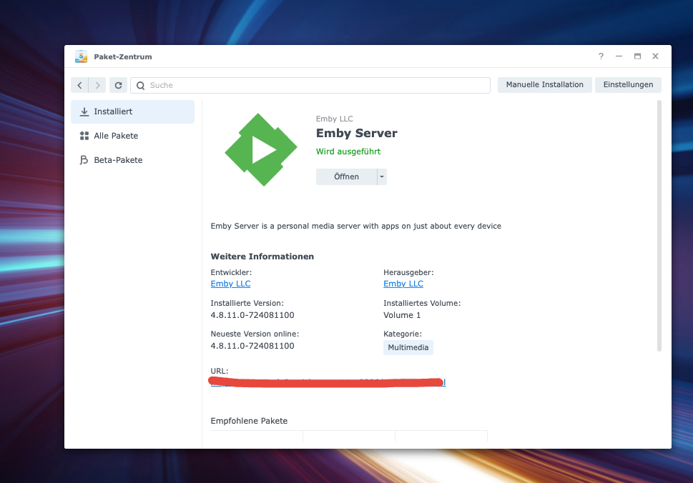Click the gray 'Emby LLC' text above the title
The image size is (693, 483).
click(x=334, y=119)
